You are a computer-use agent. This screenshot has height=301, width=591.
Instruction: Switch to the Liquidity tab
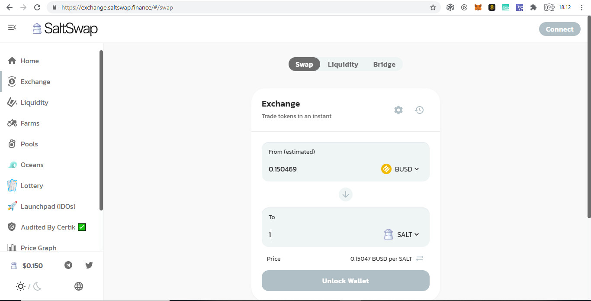(343, 64)
